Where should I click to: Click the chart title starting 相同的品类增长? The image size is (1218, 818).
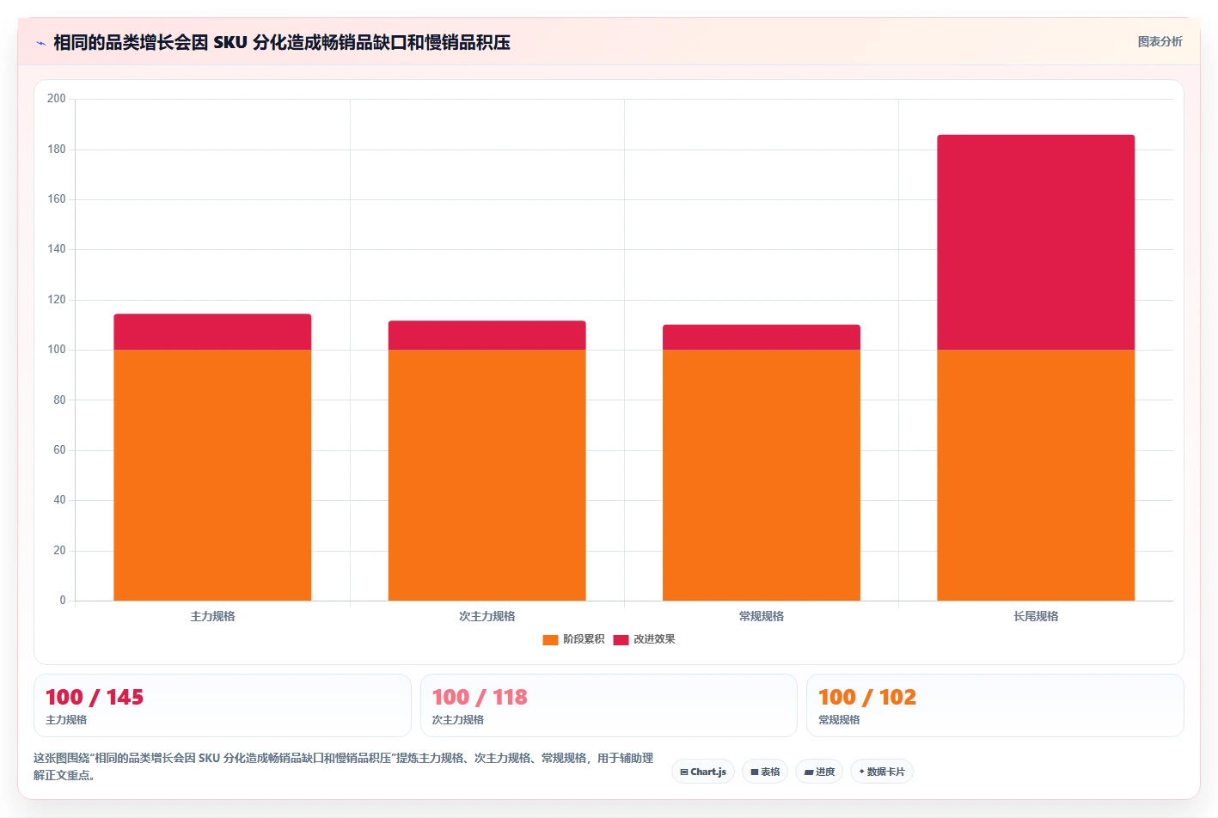pyautogui.click(x=282, y=43)
